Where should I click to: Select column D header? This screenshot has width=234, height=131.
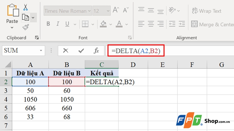133,65
